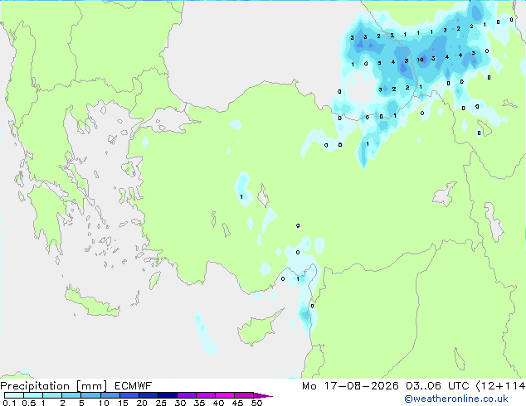Click the 0.1–0.5 mm legend color swatch
This screenshot has height=406, width=526.
point(14,395)
